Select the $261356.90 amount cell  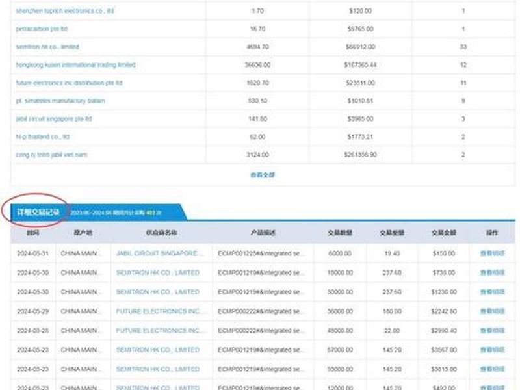(361, 155)
